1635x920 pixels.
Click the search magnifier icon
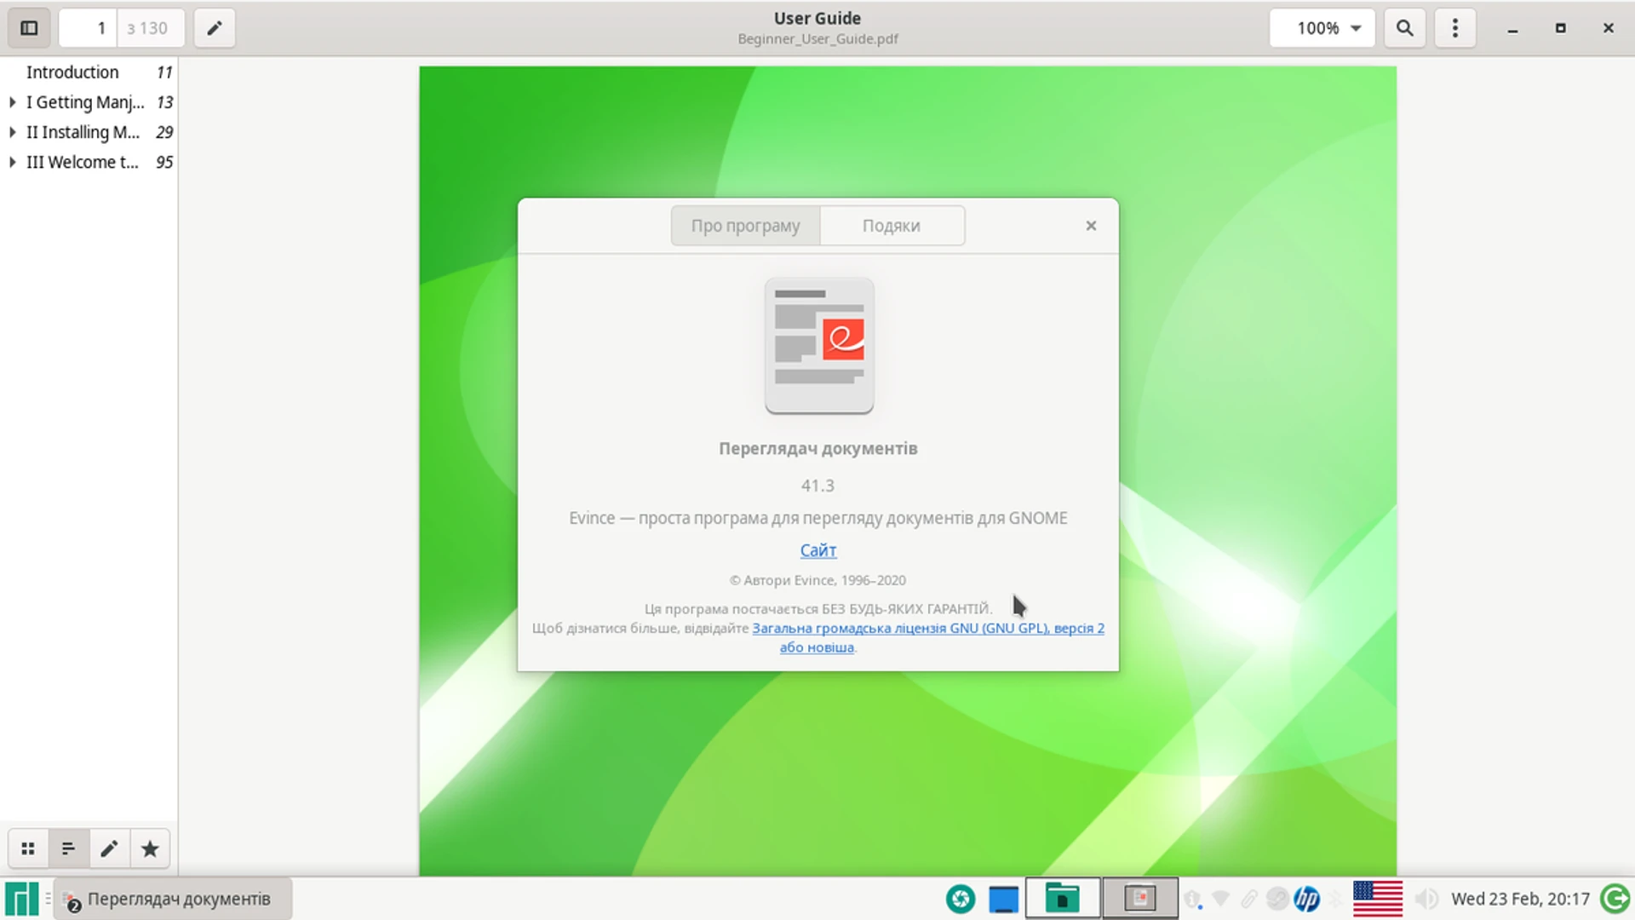[1405, 28]
